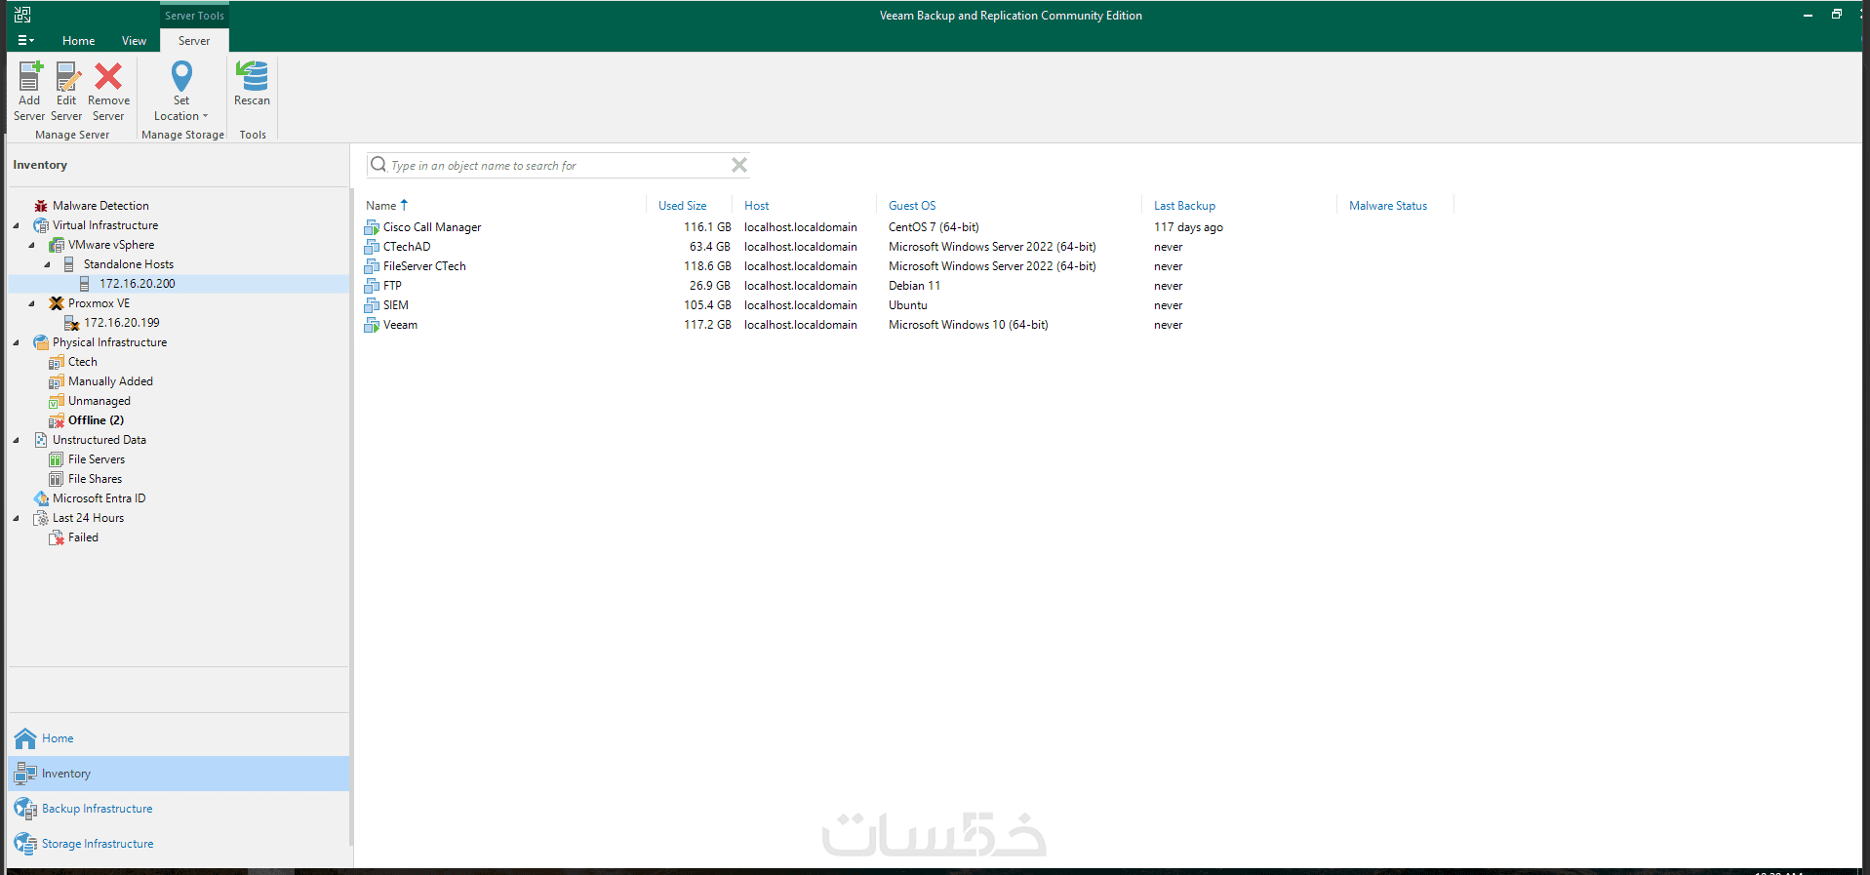This screenshot has height=875, width=1870.
Task: Select the FileServer CTech VM row
Action: tap(907, 266)
